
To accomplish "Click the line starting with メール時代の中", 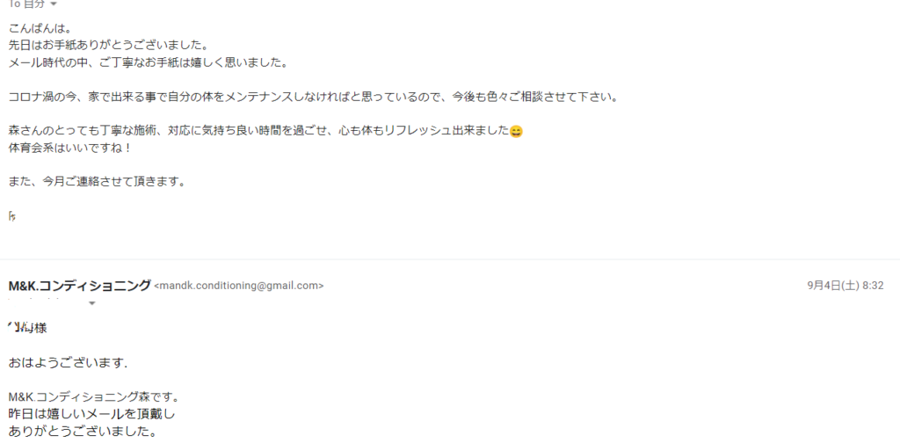I will point(148,62).
